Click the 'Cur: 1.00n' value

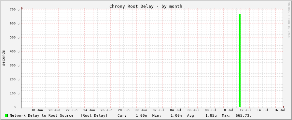coord(132,115)
